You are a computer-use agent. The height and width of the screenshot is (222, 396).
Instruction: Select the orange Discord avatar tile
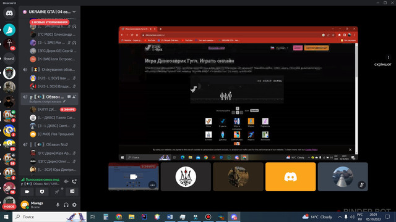point(290,177)
